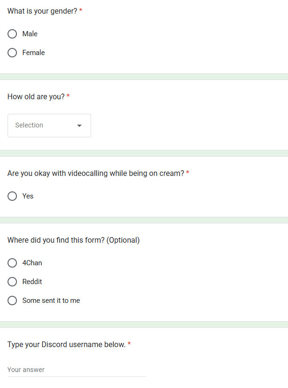
Task: Click the 'Female' option label text
Action: (34, 53)
